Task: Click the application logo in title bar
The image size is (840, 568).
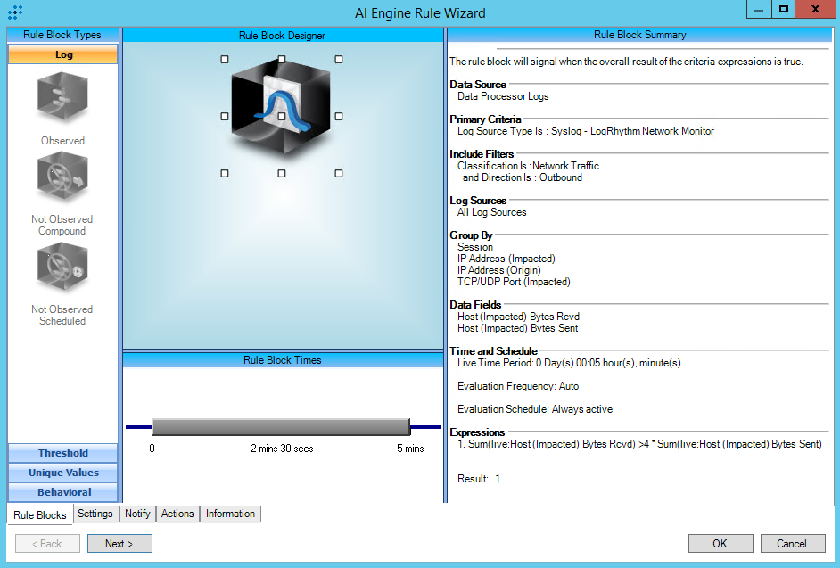Action: click(x=14, y=11)
